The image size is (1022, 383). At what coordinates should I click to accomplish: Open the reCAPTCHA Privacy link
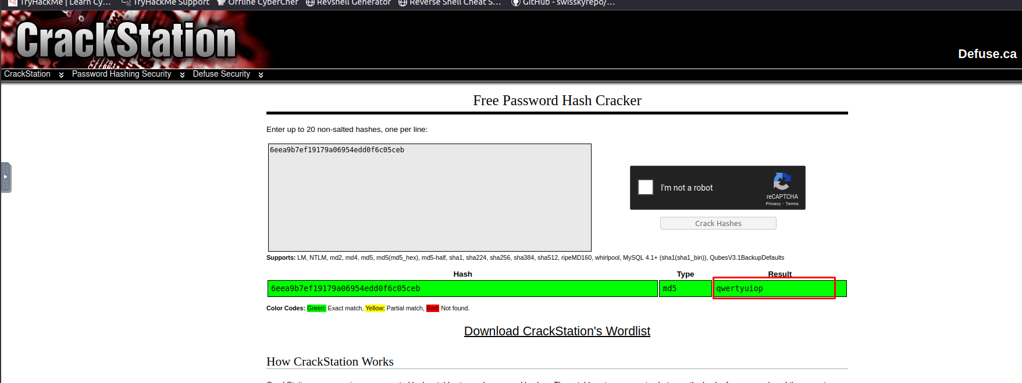click(773, 204)
